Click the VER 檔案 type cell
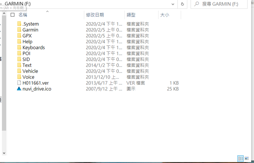 coord(136,83)
